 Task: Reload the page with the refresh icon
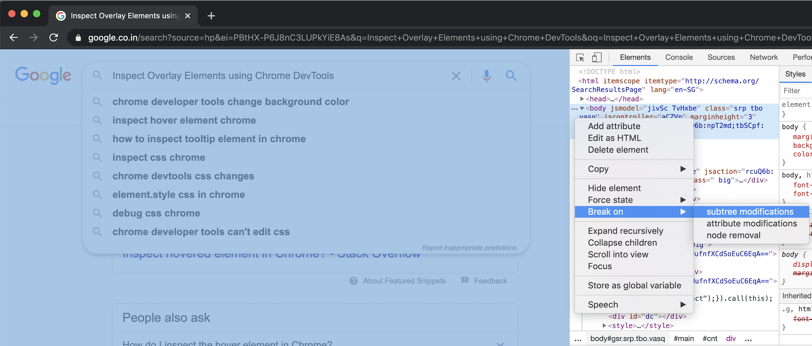[x=54, y=38]
